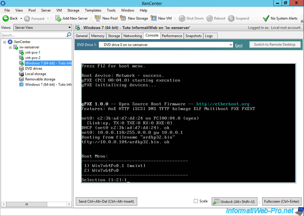Click the New Pool toolbar icon
Screen dimensions: 304x216
[x=98, y=18]
